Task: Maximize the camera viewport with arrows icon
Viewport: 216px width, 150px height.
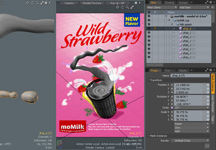Action: (132, 7)
